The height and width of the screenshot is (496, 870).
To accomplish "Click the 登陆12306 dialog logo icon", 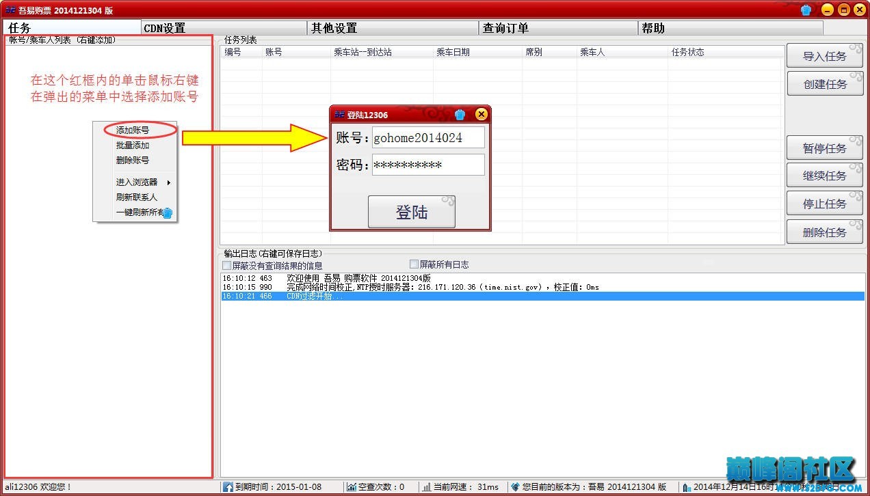I will [x=339, y=115].
